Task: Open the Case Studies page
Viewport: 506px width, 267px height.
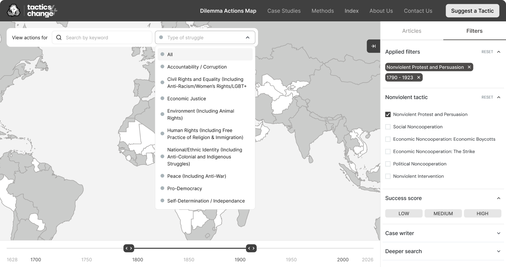Action: click(x=284, y=11)
